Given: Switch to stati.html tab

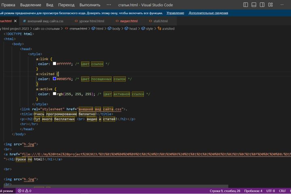Looking at the screenshot, I should [x=160, y=21].
